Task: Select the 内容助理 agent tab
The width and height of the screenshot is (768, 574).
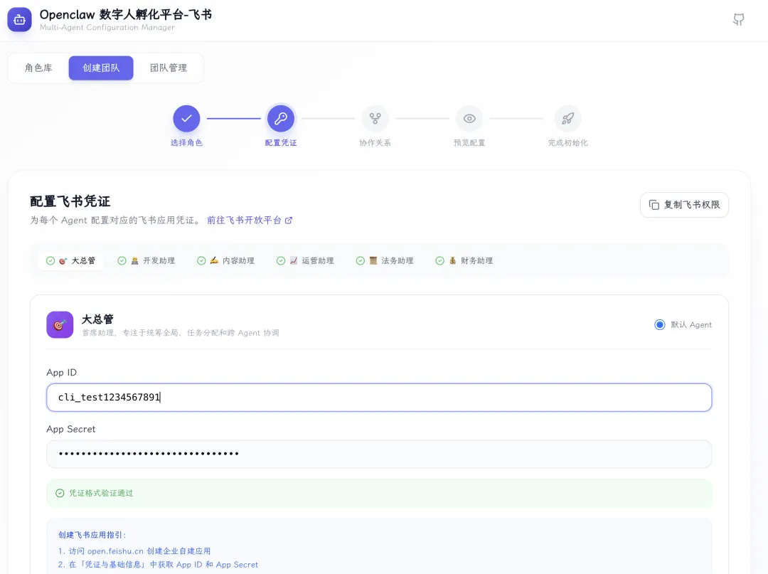Action: [226, 260]
